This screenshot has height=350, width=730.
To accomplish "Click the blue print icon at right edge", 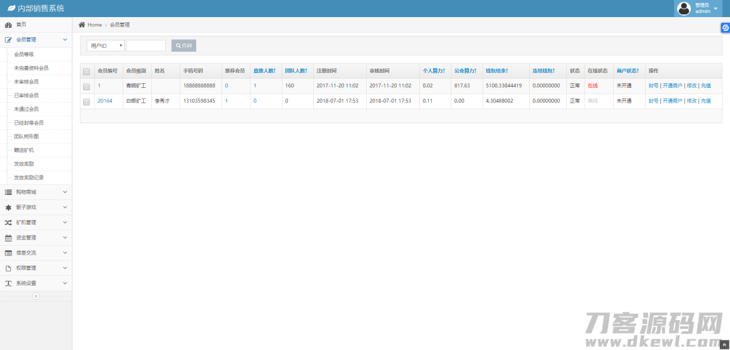I will 725,27.
